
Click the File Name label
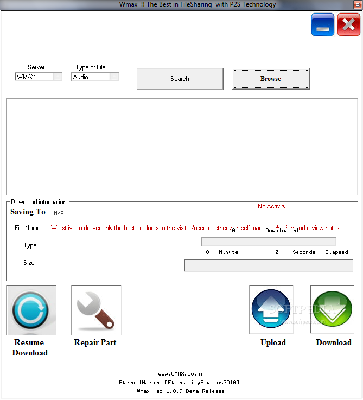tap(28, 228)
